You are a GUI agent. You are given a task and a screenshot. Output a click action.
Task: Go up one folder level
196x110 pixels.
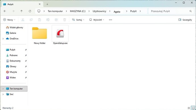(x=22, y=11)
